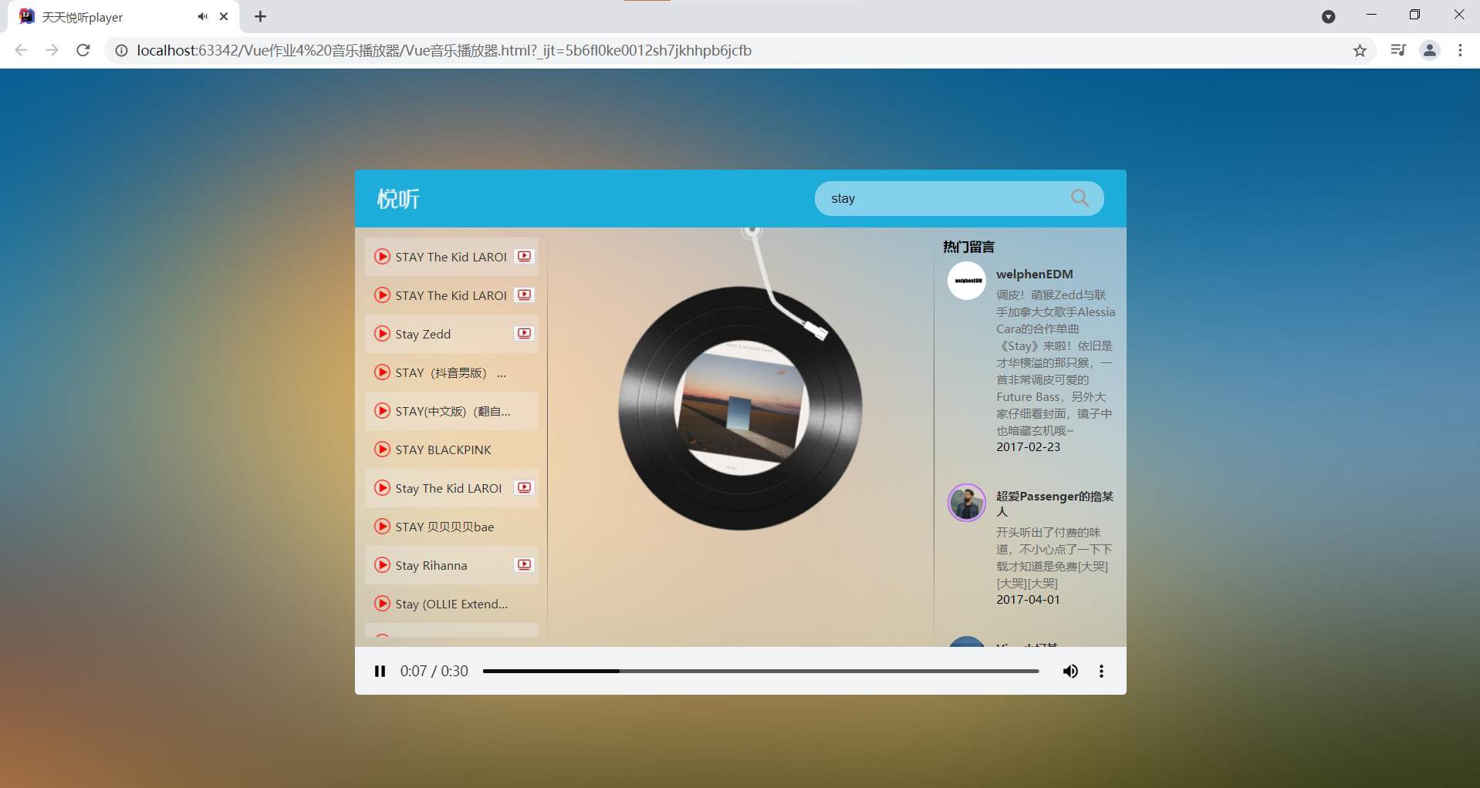The image size is (1480, 788).
Task: Go back in browser history
Action: click(x=21, y=50)
